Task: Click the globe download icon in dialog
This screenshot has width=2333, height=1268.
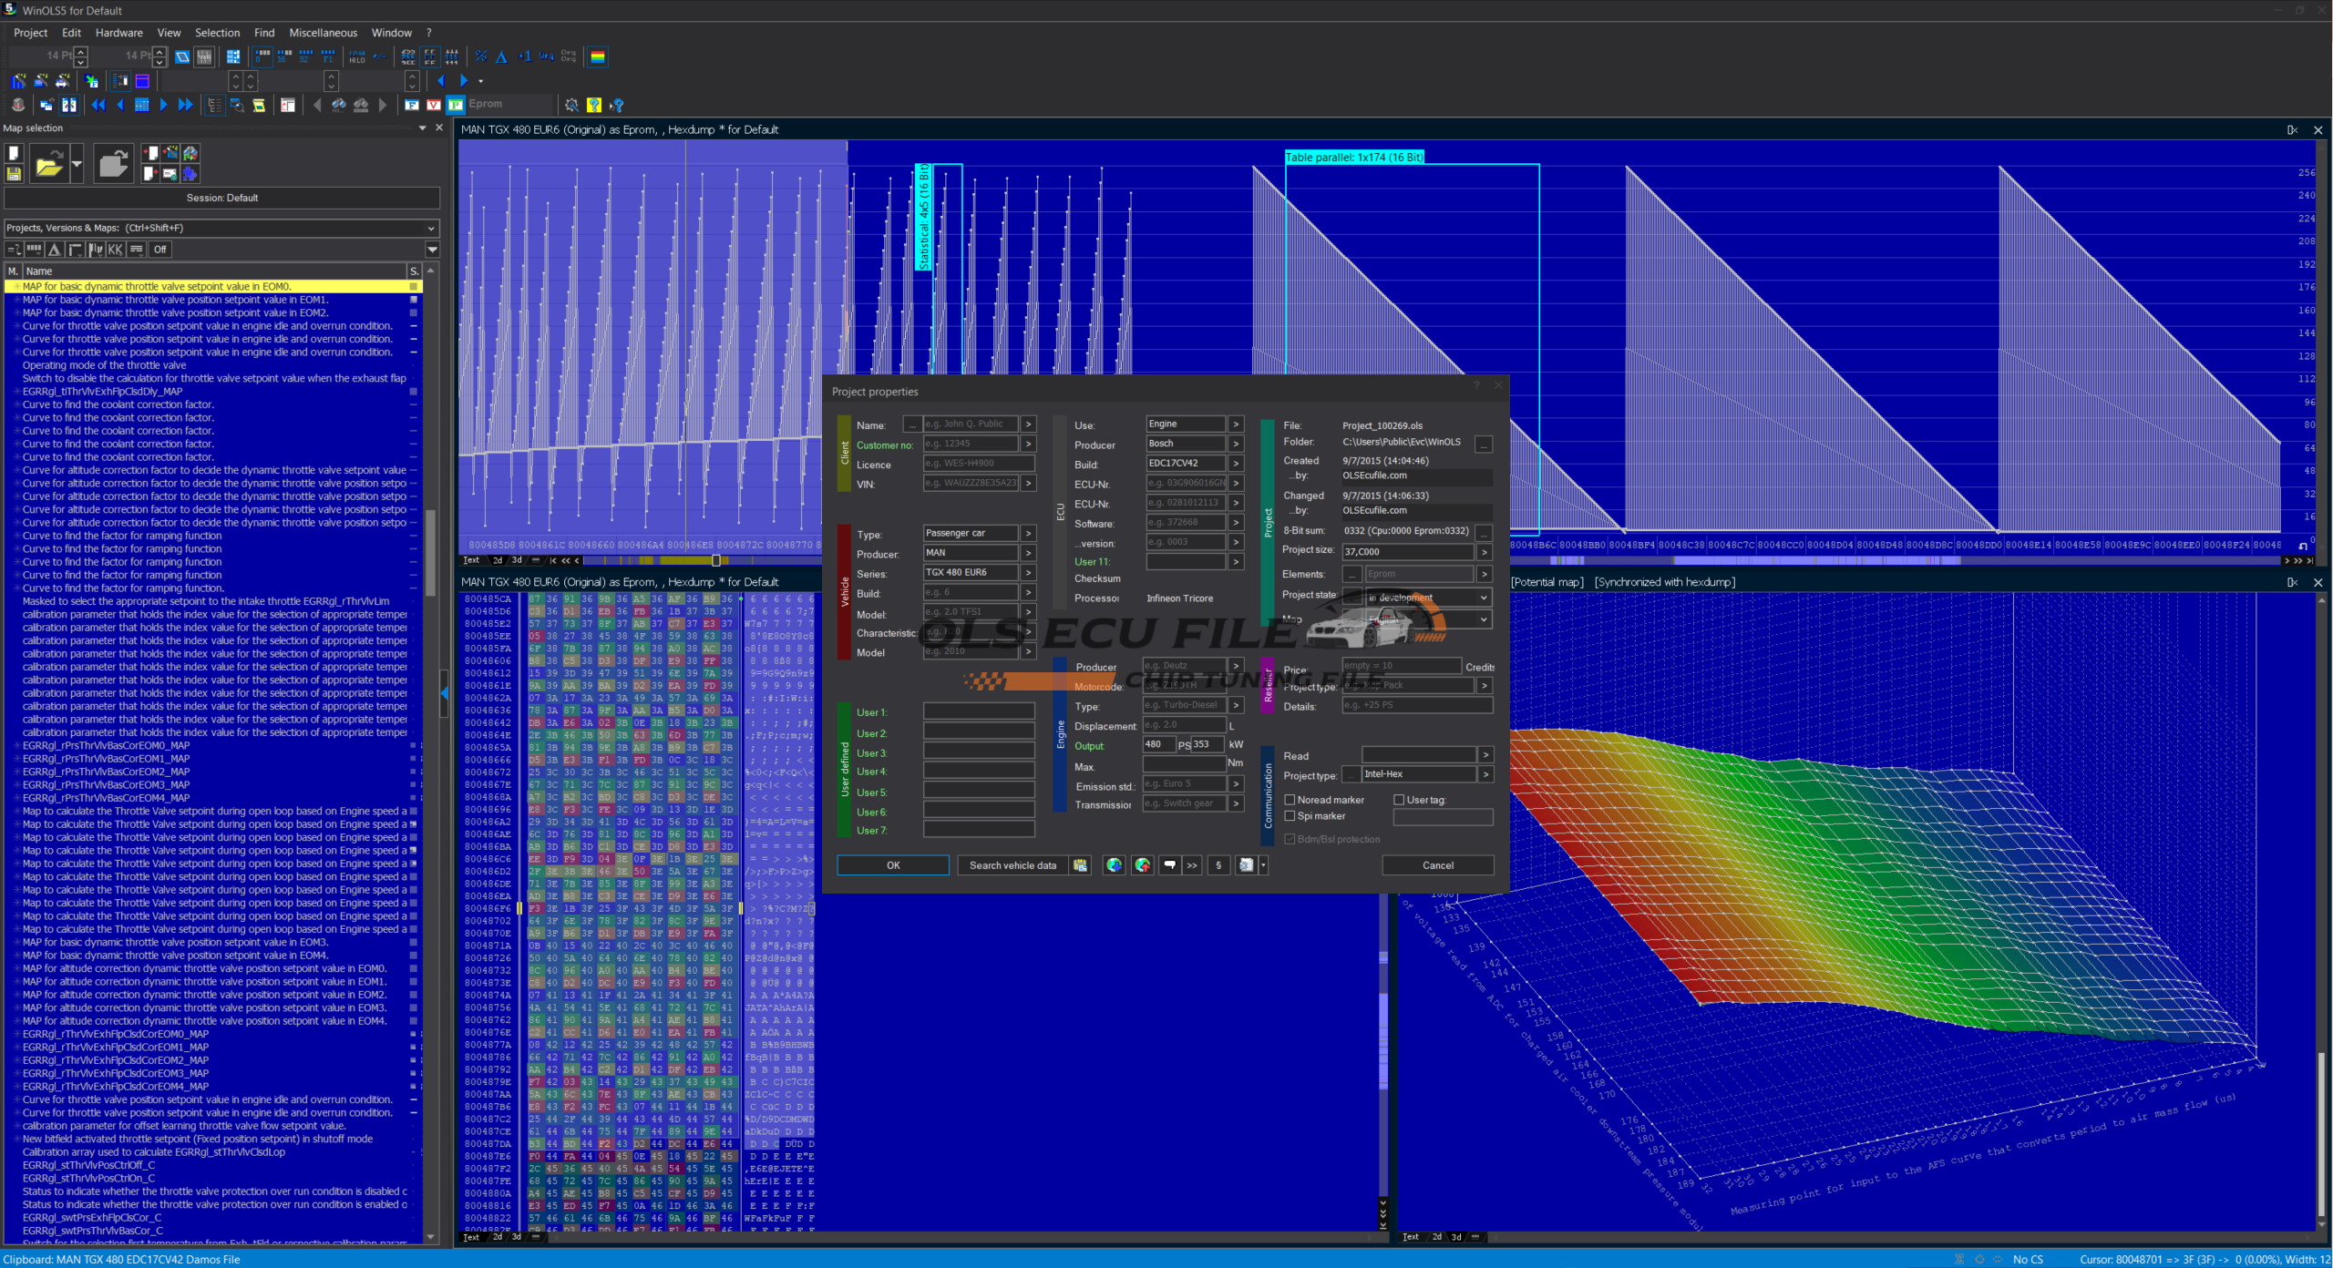Action: point(1114,865)
